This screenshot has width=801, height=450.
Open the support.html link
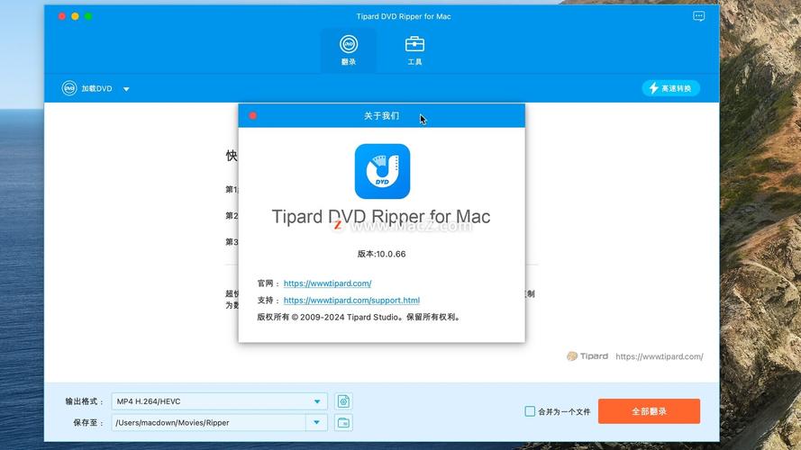point(351,300)
